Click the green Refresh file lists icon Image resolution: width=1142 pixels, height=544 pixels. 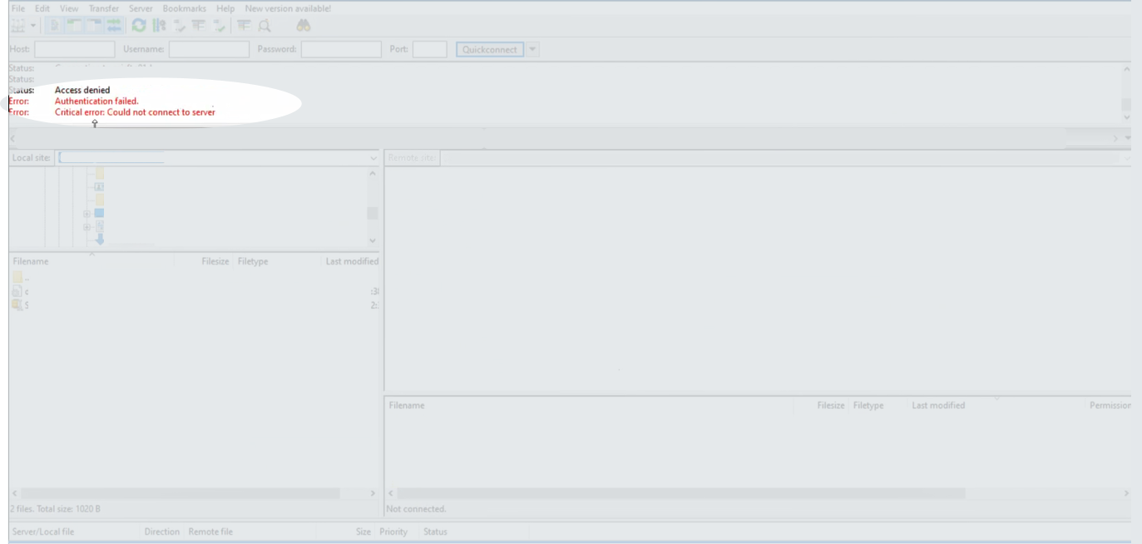[x=139, y=26]
